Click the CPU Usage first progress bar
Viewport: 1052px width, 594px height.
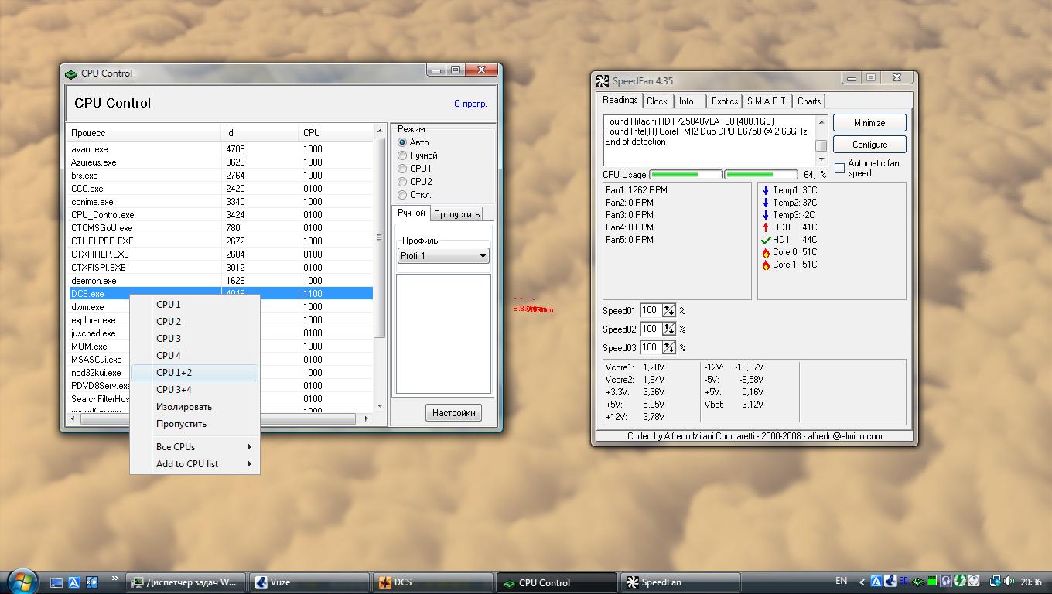click(686, 175)
